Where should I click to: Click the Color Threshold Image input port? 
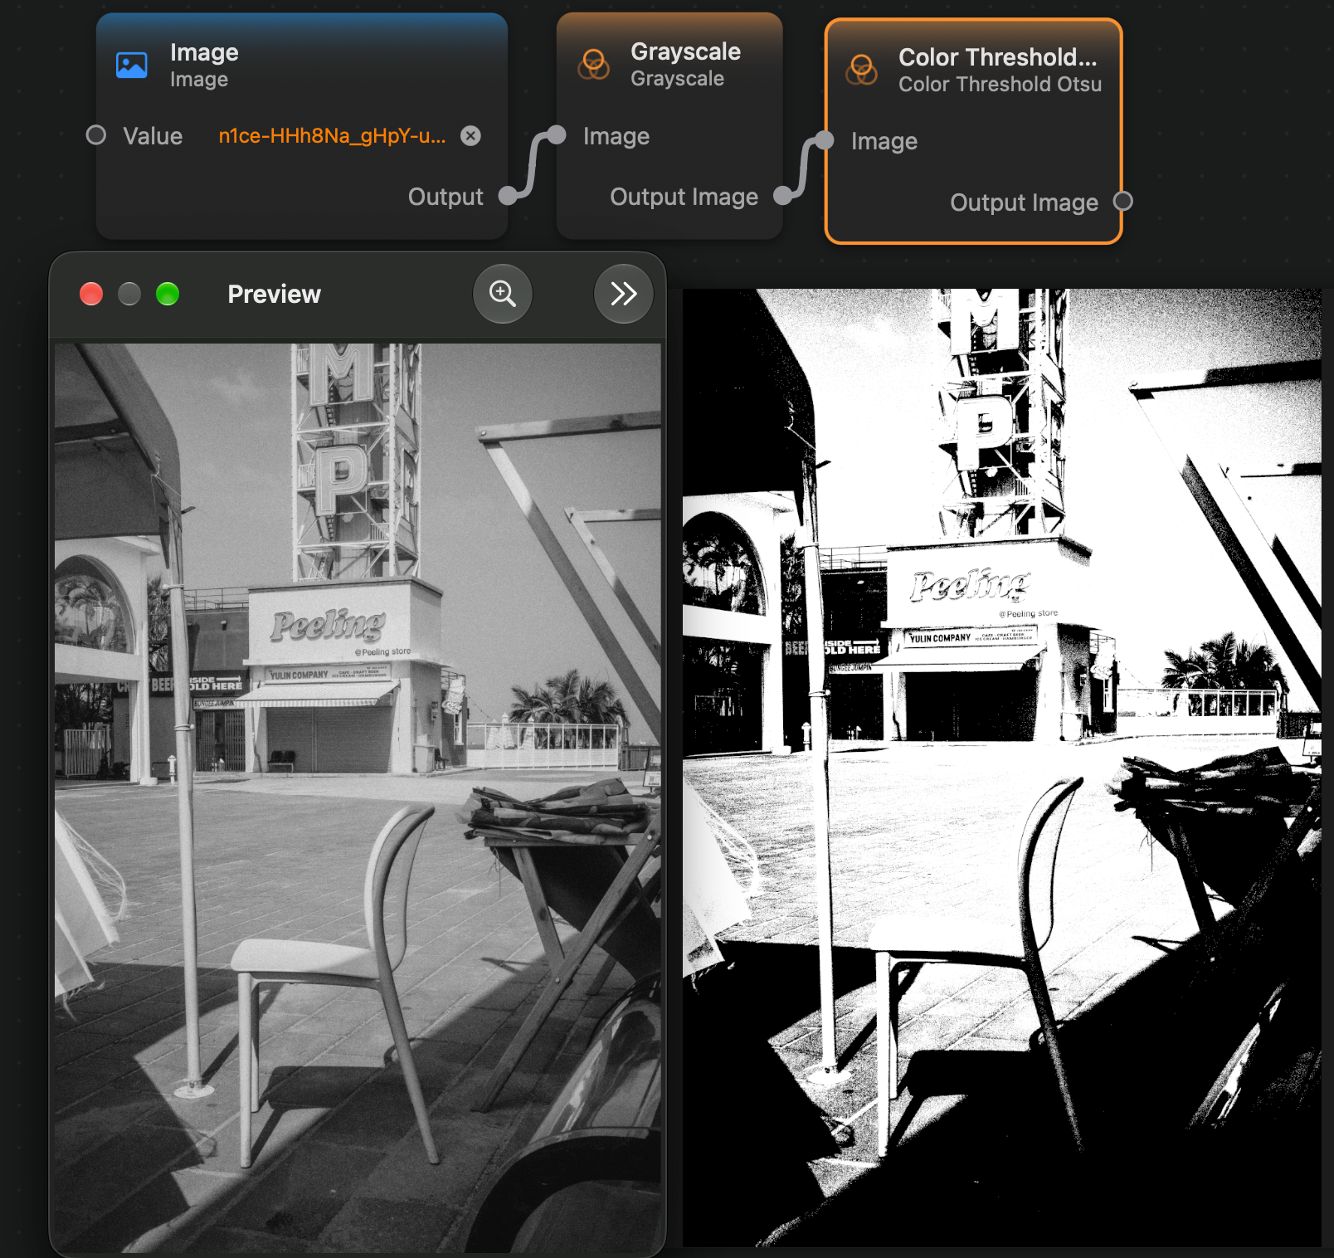pyautogui.click(x=824, y=140)
